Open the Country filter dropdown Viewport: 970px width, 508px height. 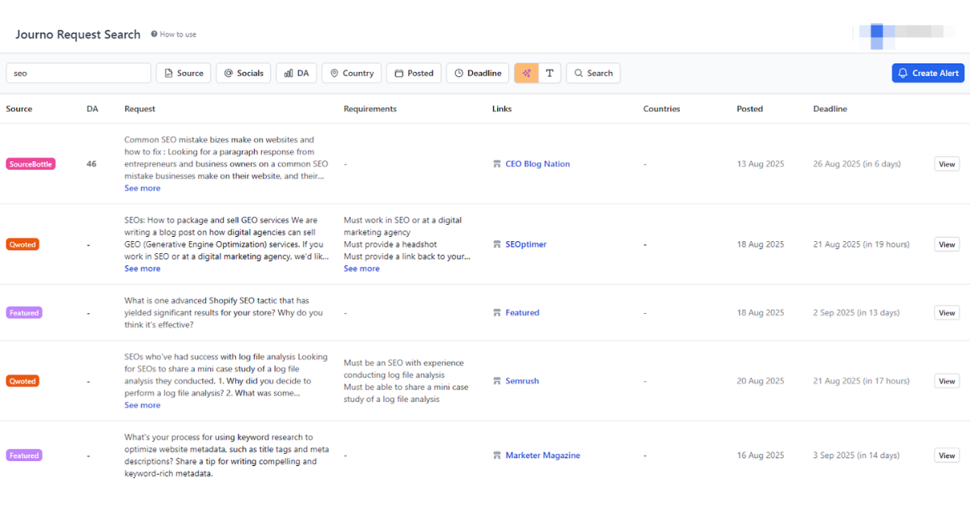coord(351,73)
